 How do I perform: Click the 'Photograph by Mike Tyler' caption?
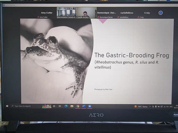click(x=103, y=89)
